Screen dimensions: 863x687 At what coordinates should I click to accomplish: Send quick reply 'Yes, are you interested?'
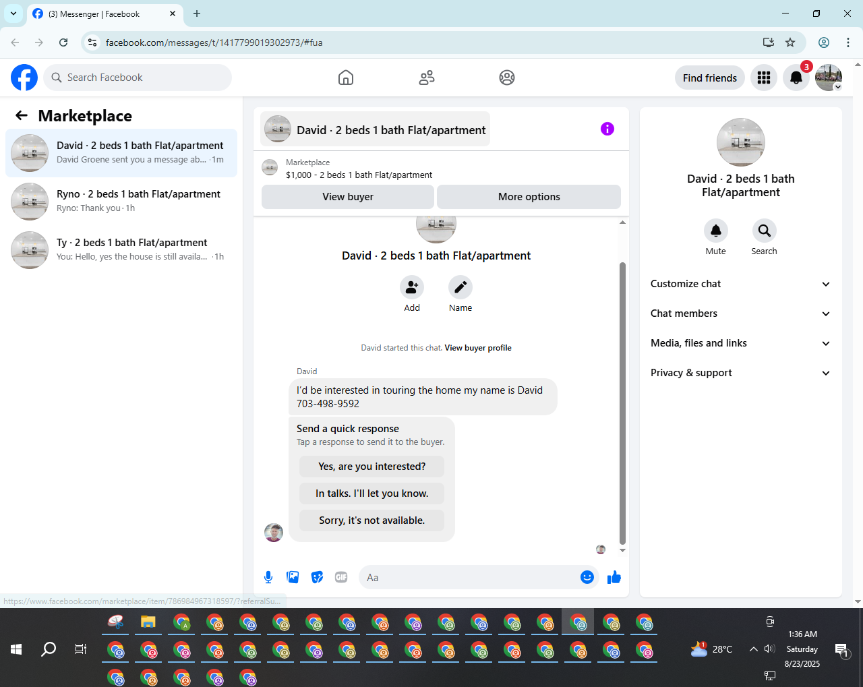point(372,467)
